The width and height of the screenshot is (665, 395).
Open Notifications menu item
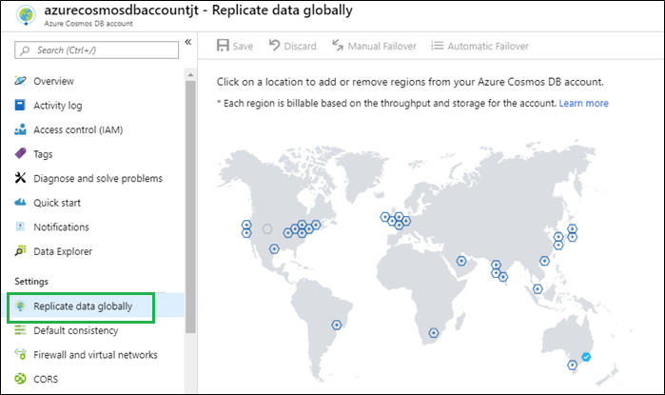[x=62, y=227]
